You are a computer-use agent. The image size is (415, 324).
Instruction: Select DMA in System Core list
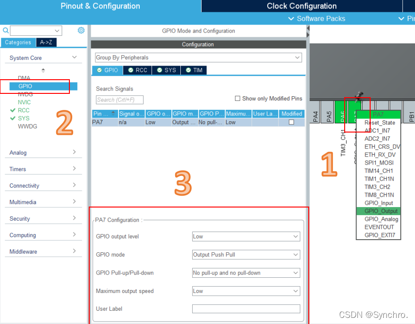pos(24,78)
